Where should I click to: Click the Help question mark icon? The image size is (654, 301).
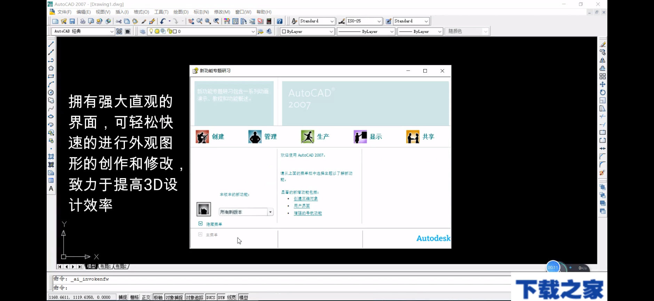[x=279, y=21]
